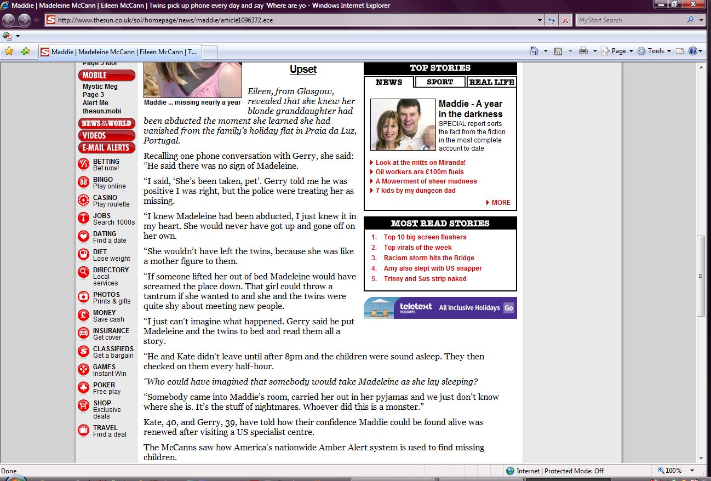Click the Help question mark icon
Viewport: 711px width, 481px height.
pyautogui.click(x=693, y=51)
